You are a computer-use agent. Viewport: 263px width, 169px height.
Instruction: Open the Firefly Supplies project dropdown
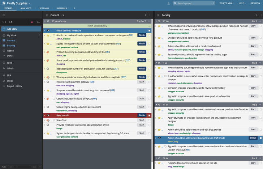coord(18,3)
